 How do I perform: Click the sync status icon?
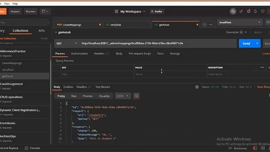tap(233, 11)
